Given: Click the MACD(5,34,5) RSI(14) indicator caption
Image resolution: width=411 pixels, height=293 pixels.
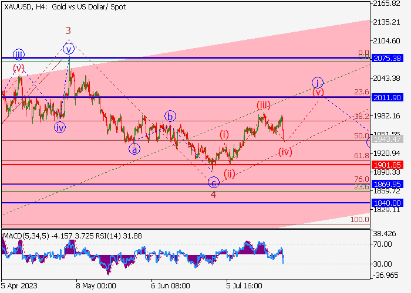Looking at the screenshot, I should click(73, 236).
